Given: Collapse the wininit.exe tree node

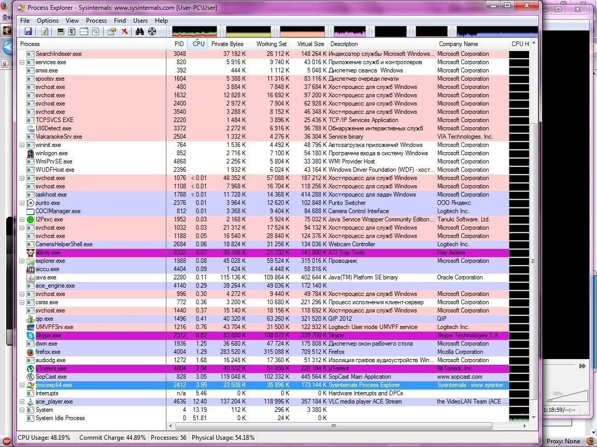Looking at the screenshot, I should pos(22,145).
